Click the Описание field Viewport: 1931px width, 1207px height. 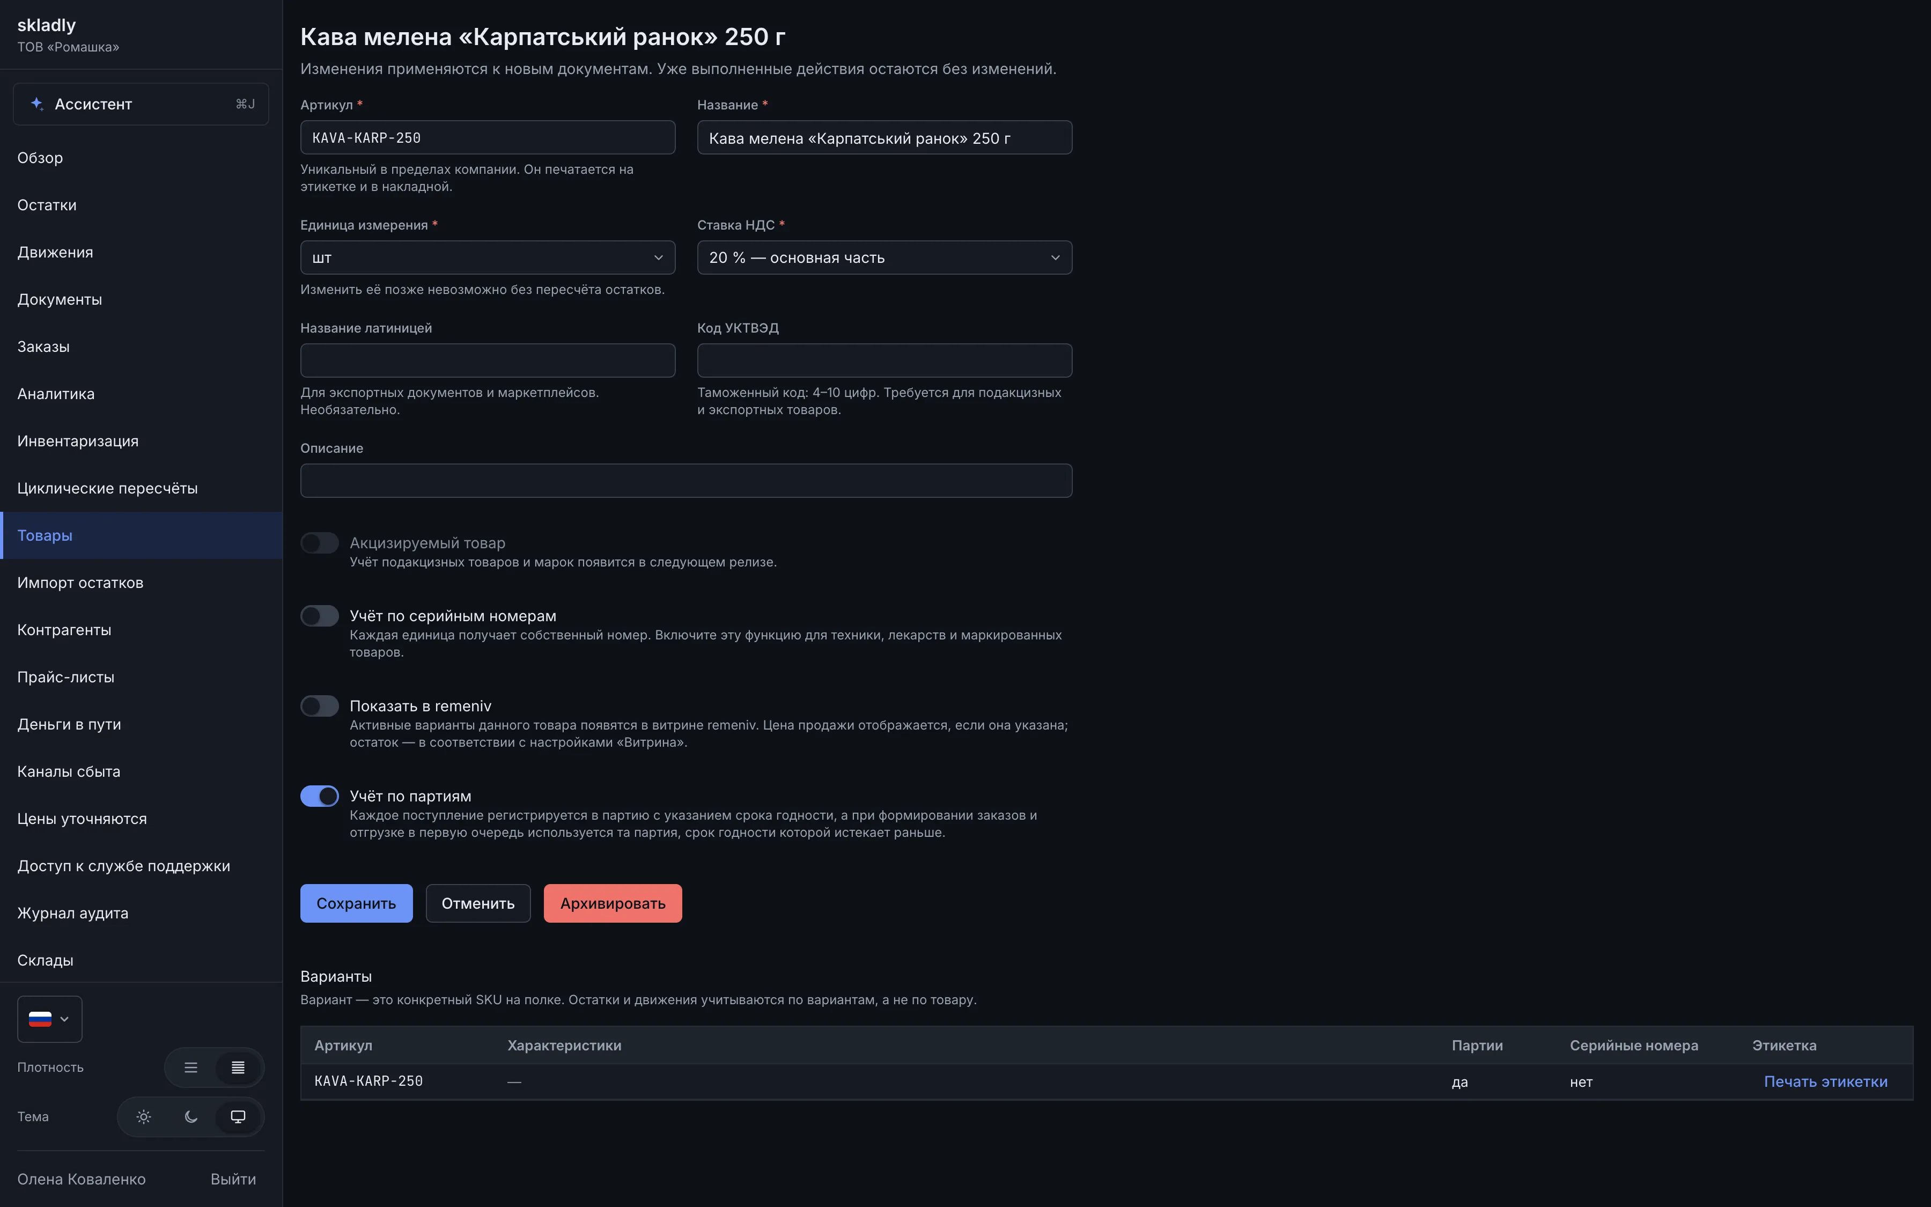[686, 481]
